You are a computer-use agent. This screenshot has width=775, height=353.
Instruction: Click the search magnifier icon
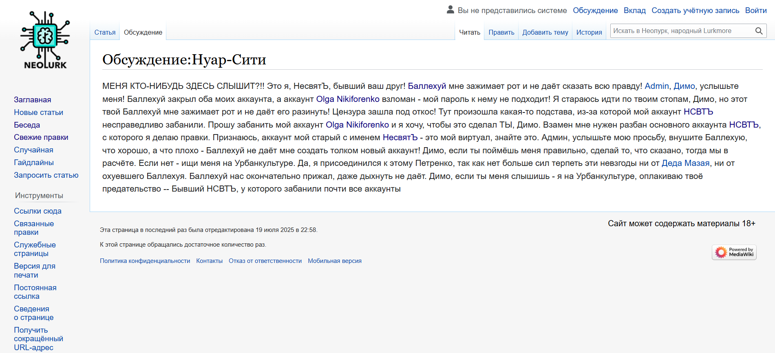pos(759,31)
